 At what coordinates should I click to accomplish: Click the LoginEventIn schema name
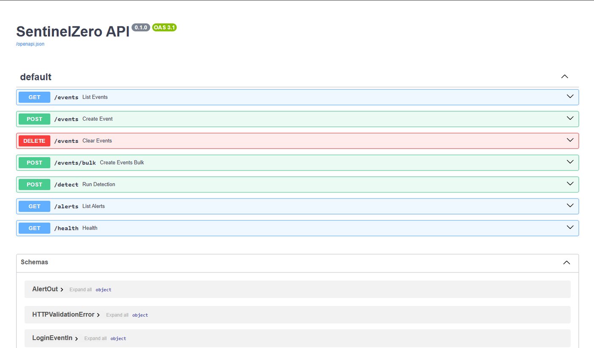[x=52, y=338]
